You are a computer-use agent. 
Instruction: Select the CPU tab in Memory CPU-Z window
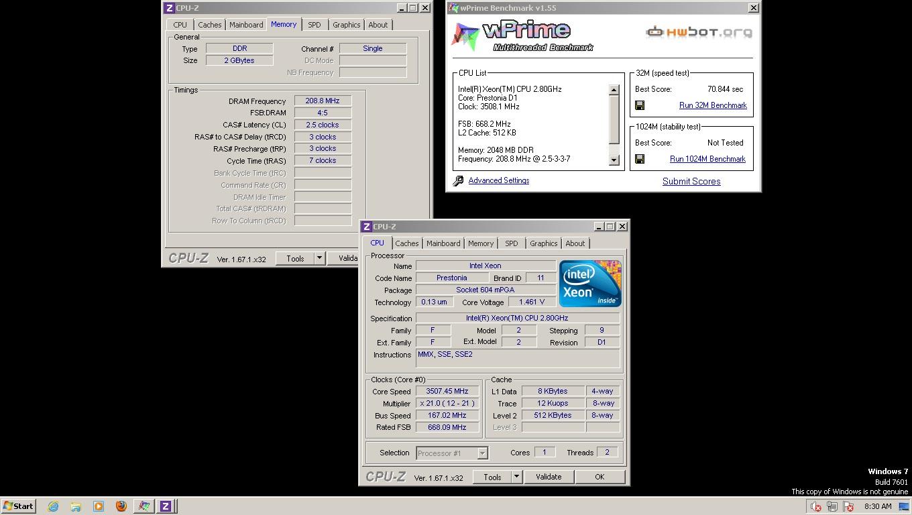[180, 25]
